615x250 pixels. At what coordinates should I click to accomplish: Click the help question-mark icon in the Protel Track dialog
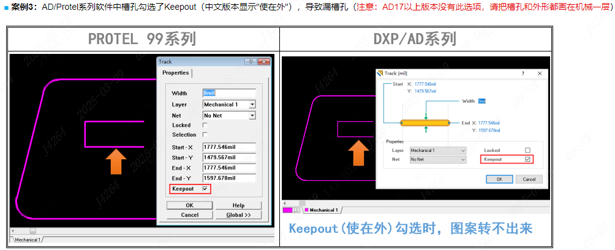tap(251, 62)
